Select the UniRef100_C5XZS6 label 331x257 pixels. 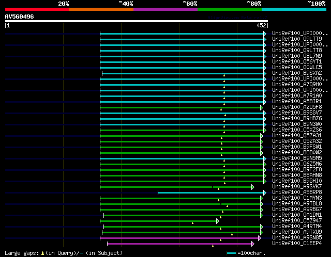tap(297, 130)
